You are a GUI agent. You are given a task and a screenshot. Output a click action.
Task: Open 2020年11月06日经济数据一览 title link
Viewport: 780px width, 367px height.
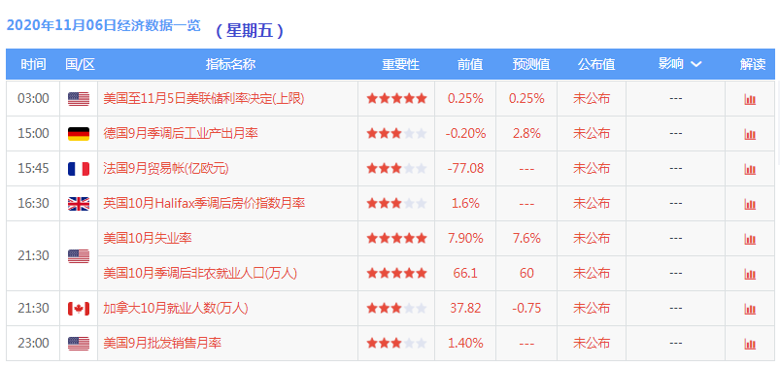tap(104, 26)
